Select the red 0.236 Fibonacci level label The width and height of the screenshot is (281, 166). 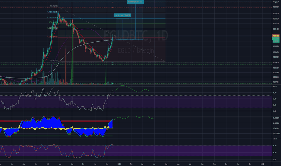[x=52, y=37]
